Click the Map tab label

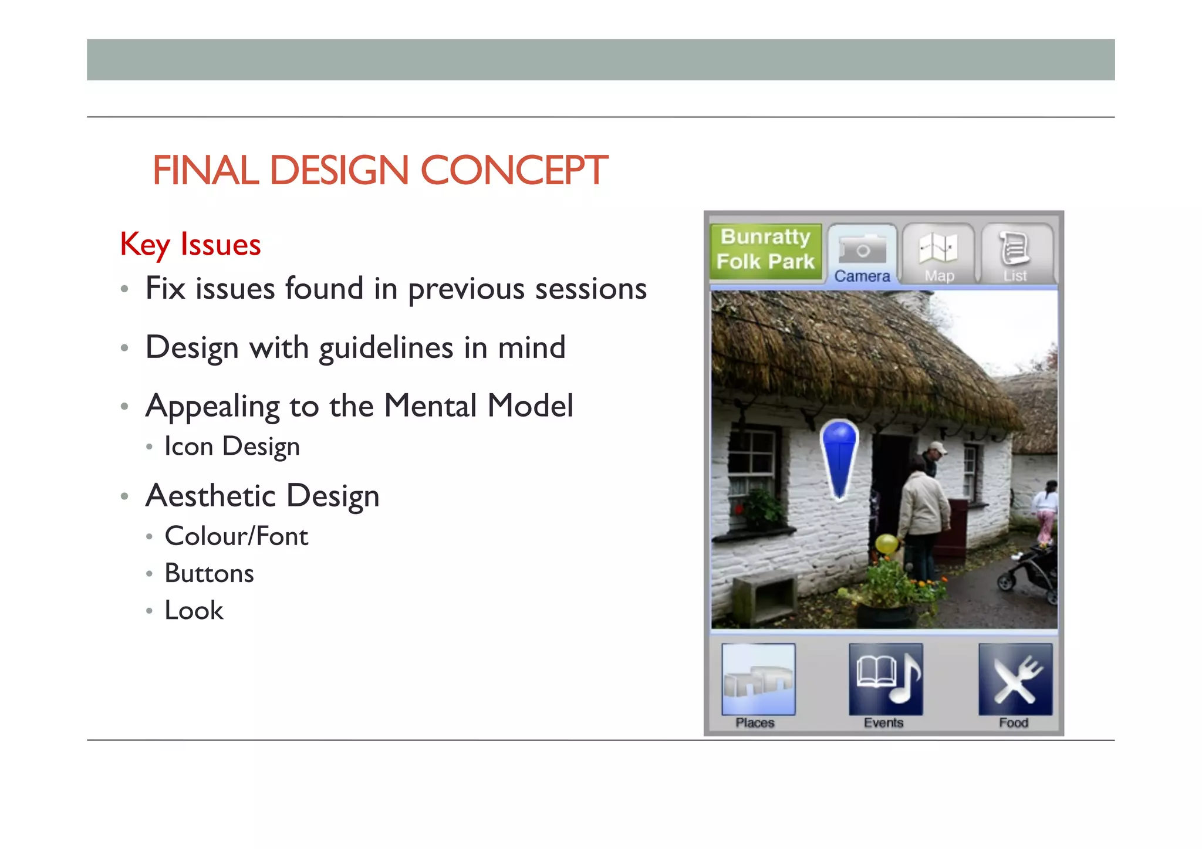(x=939, y=276)
